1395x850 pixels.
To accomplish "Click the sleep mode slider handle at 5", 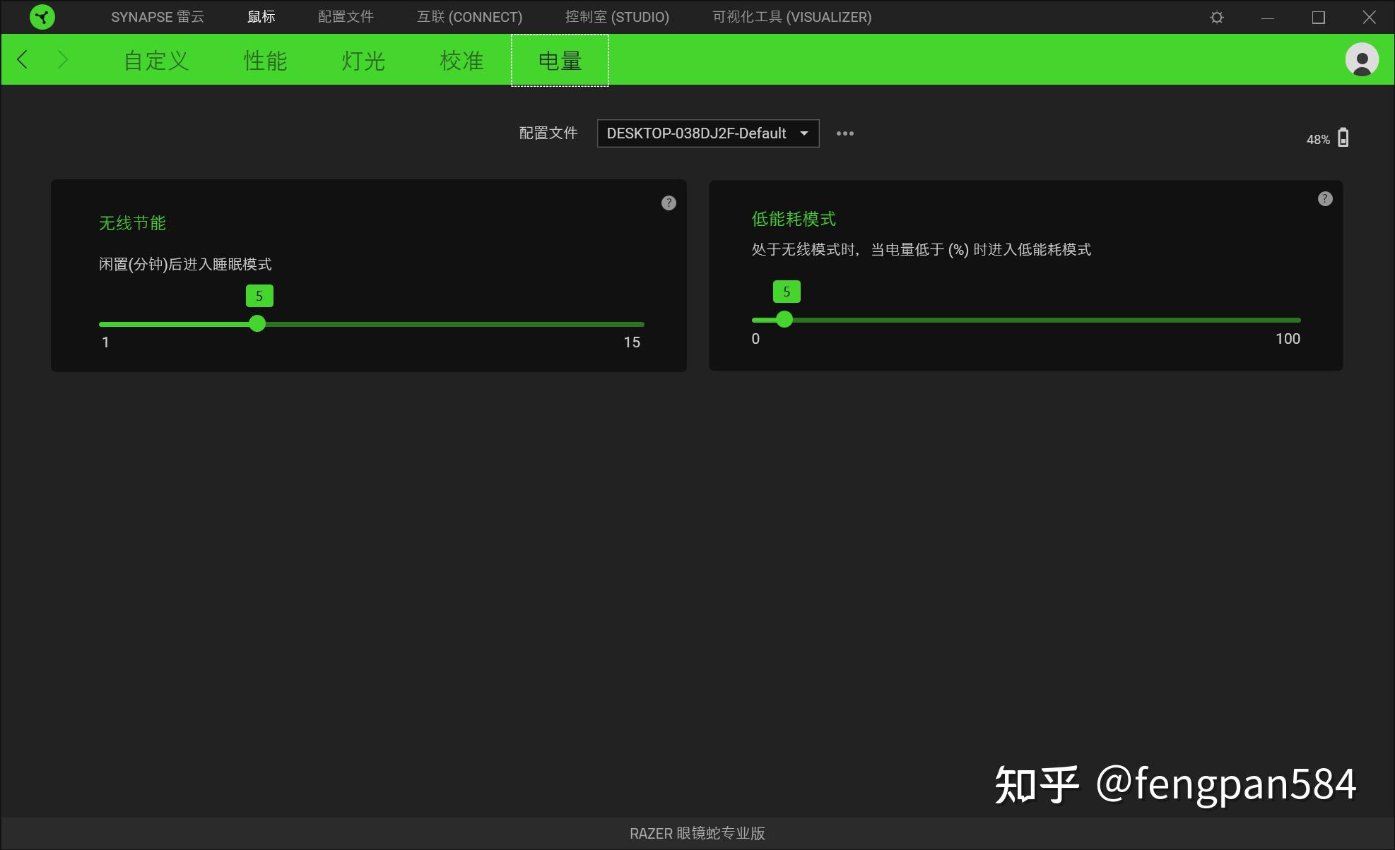I will pos(257,323).
